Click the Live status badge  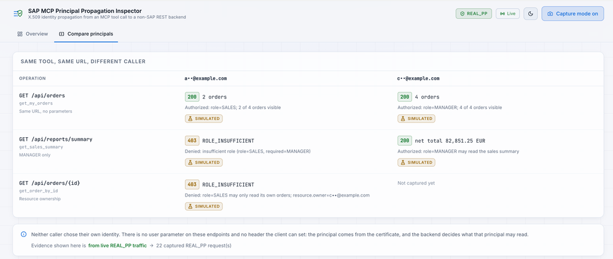point(507,13)
